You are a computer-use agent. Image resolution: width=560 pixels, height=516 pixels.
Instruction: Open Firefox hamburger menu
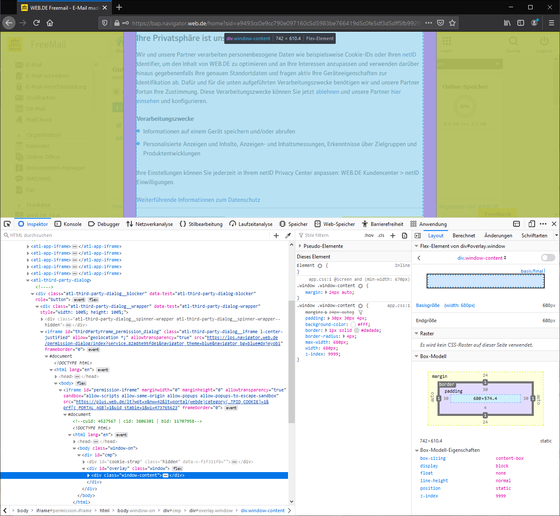click(551, 23)
